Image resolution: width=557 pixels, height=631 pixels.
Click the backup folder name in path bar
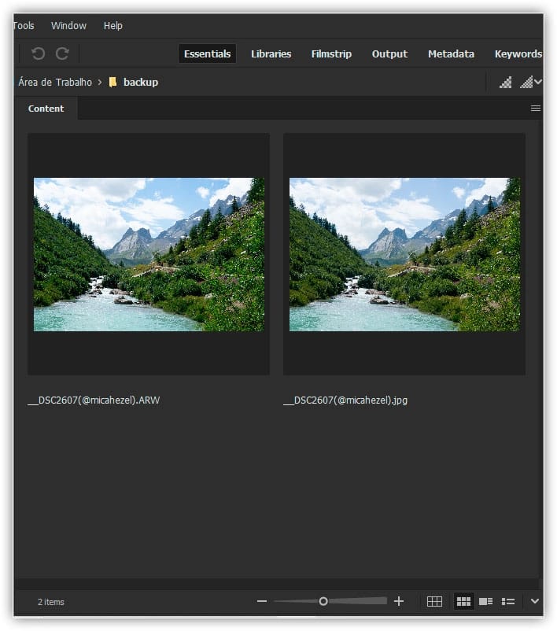(141, 82)
